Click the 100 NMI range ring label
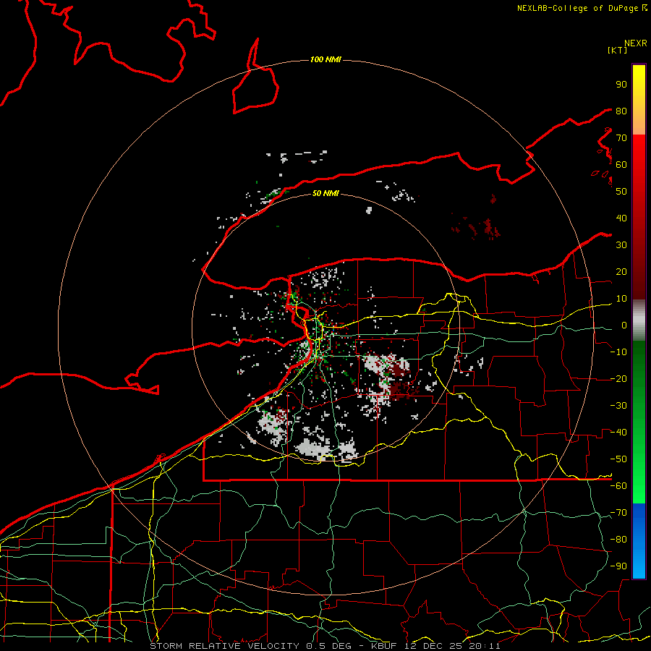The height and width of the screenshot is (651, 651). [325, 59]
